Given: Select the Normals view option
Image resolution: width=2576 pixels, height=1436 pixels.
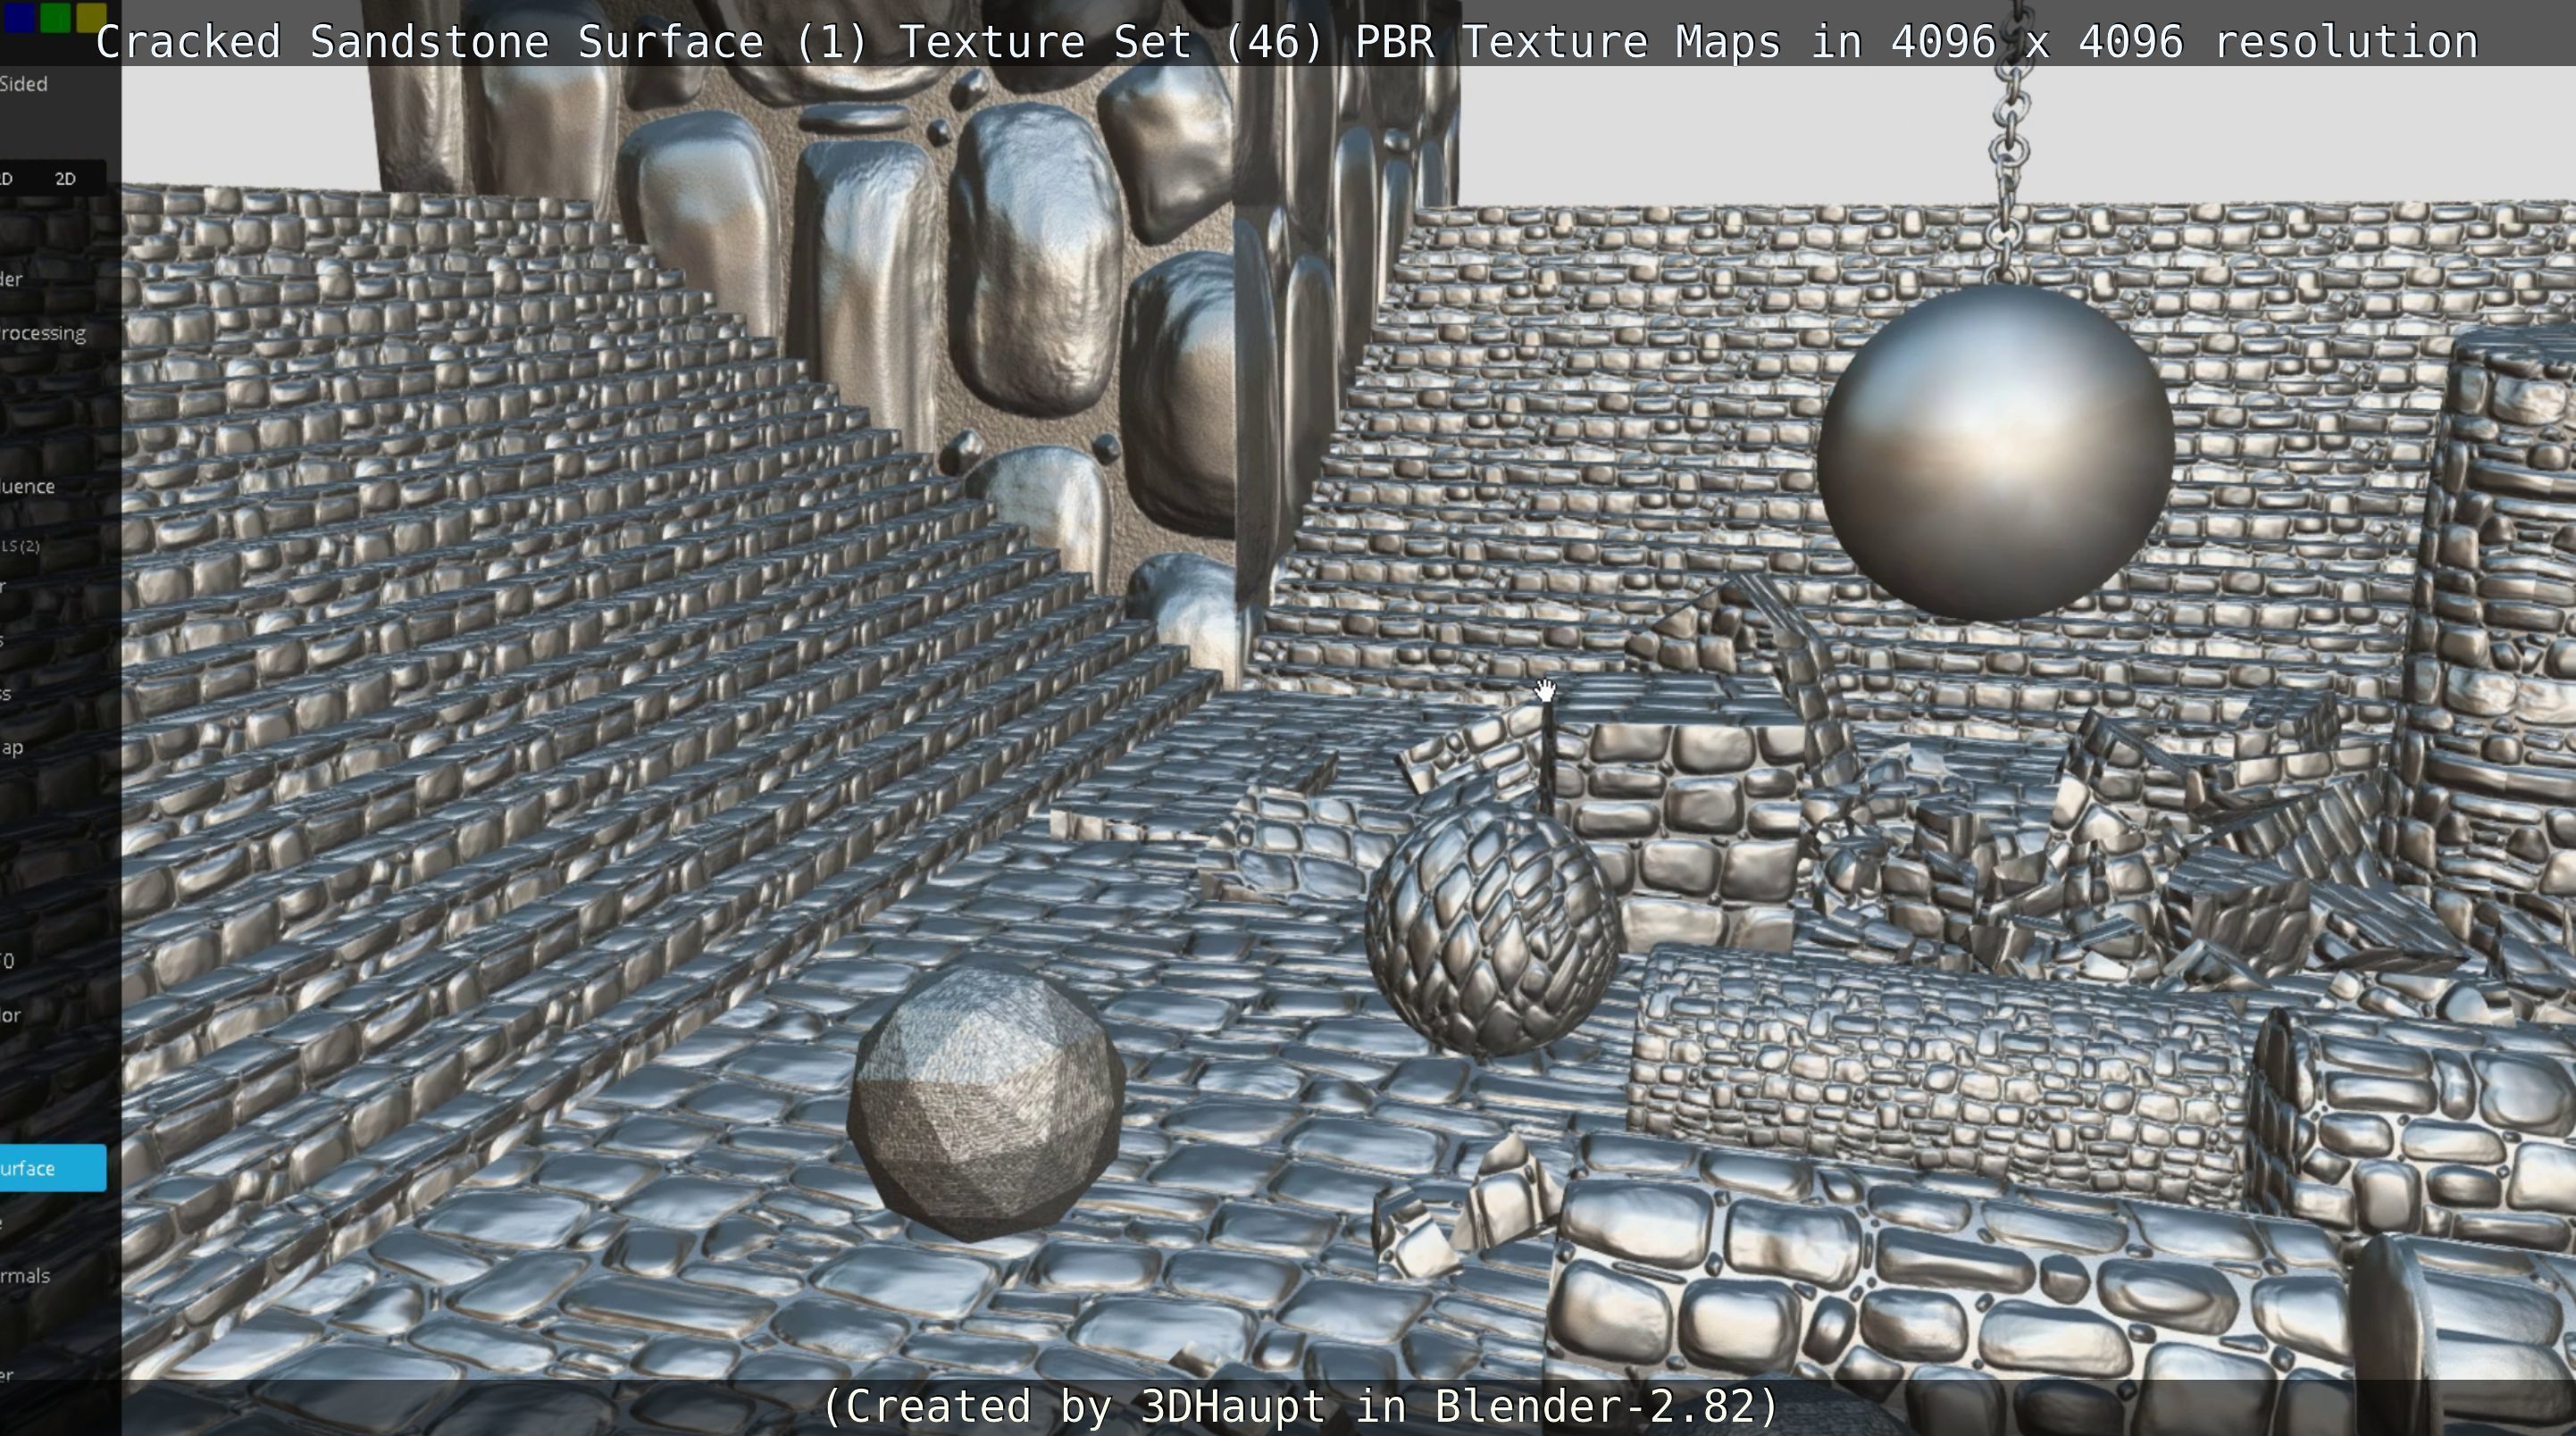Looking at the screenshot, I should click(25, 1276).
